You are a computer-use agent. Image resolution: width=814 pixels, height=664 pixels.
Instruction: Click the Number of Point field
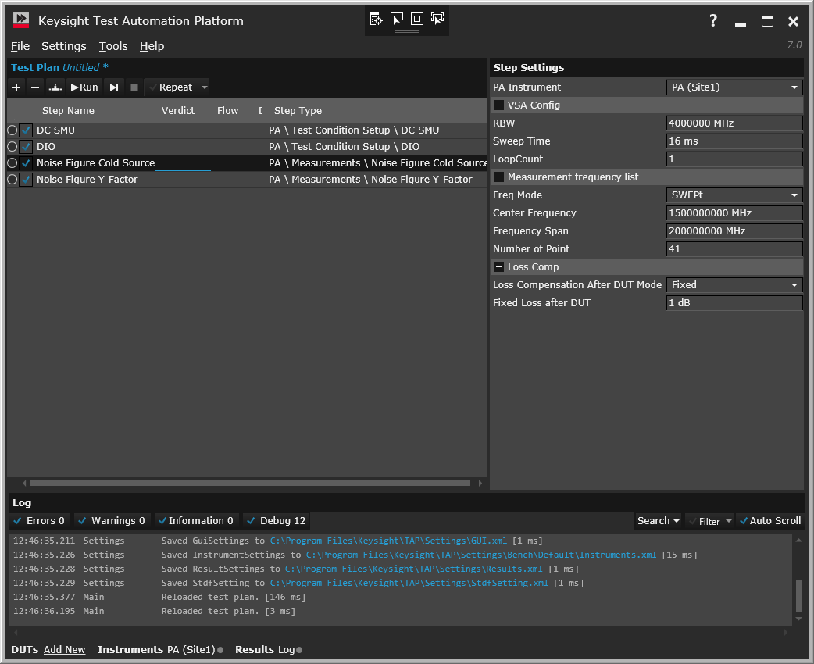(734, 249)
